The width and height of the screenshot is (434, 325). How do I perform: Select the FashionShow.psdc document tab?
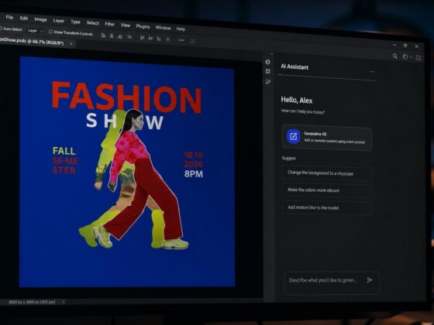coord(32,42)
